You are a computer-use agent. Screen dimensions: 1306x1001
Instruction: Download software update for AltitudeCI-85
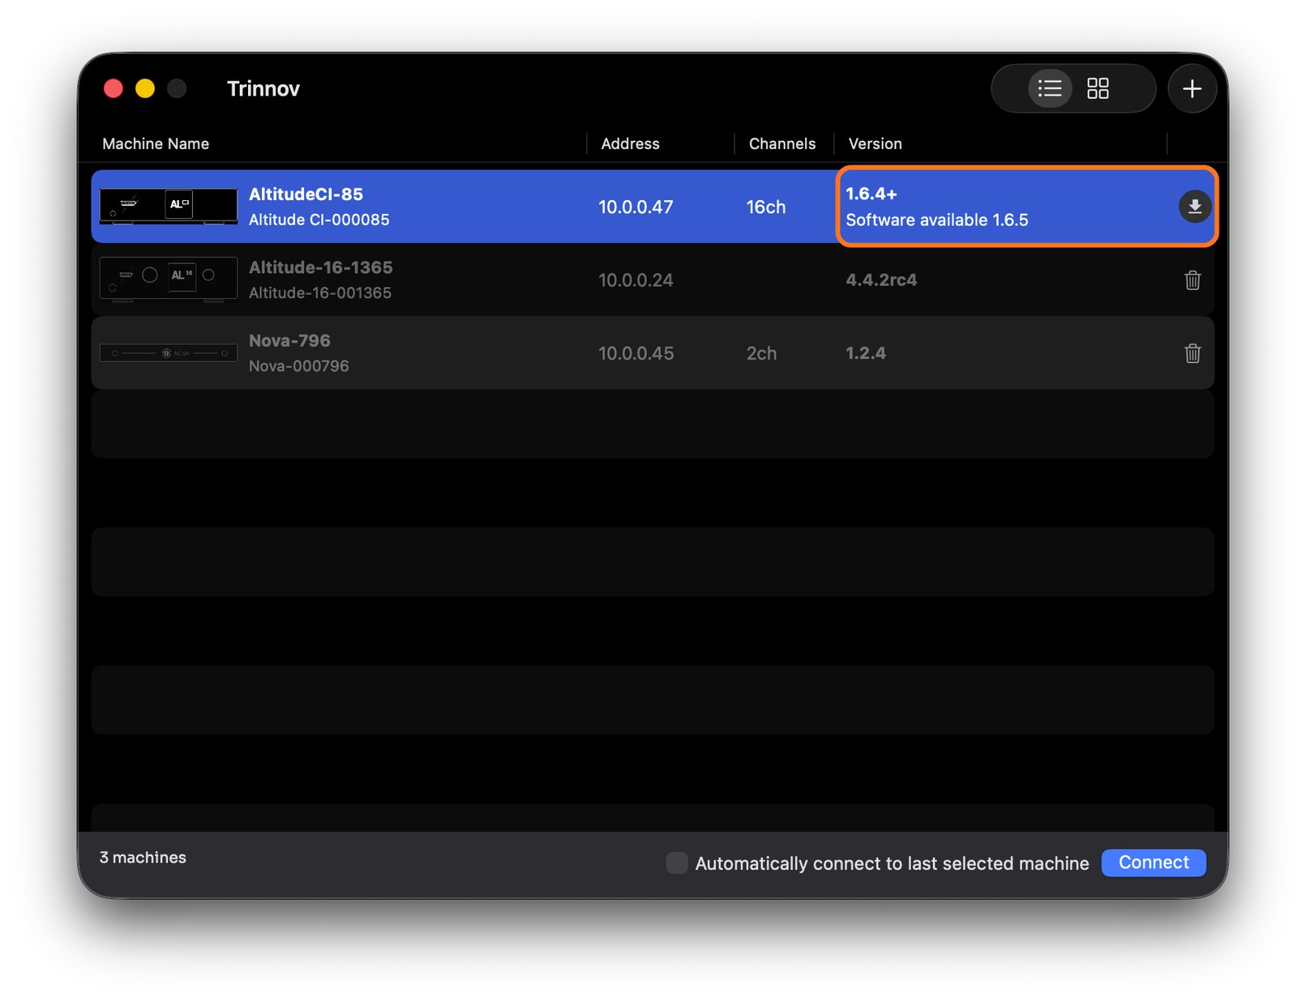click(1194, 207)
